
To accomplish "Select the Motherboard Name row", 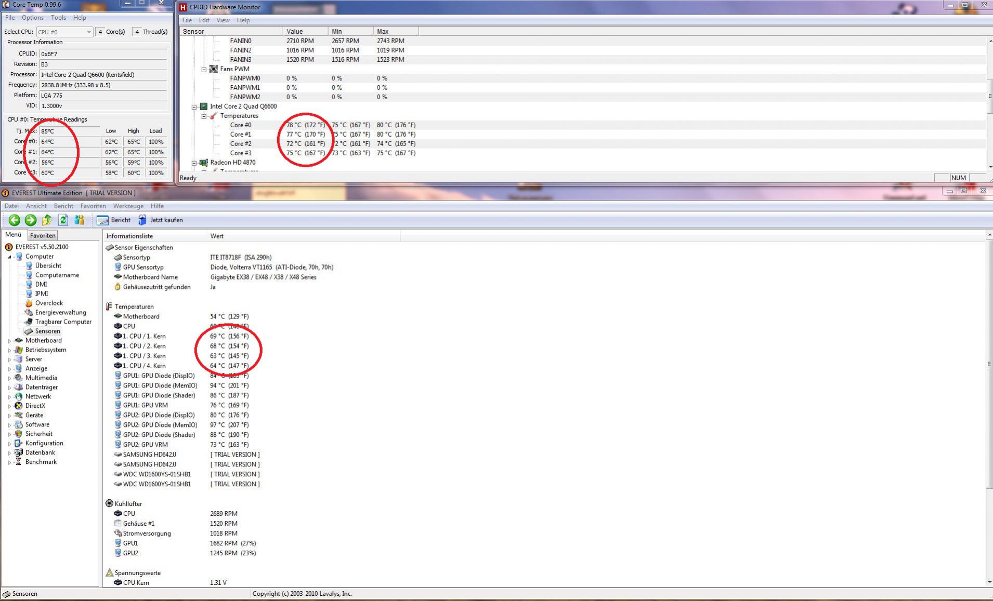I will (x=215, y=277).
